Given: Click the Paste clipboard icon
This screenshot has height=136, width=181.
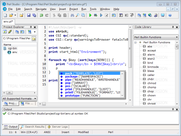Looking at the screenshot, I should click(65, 15).
